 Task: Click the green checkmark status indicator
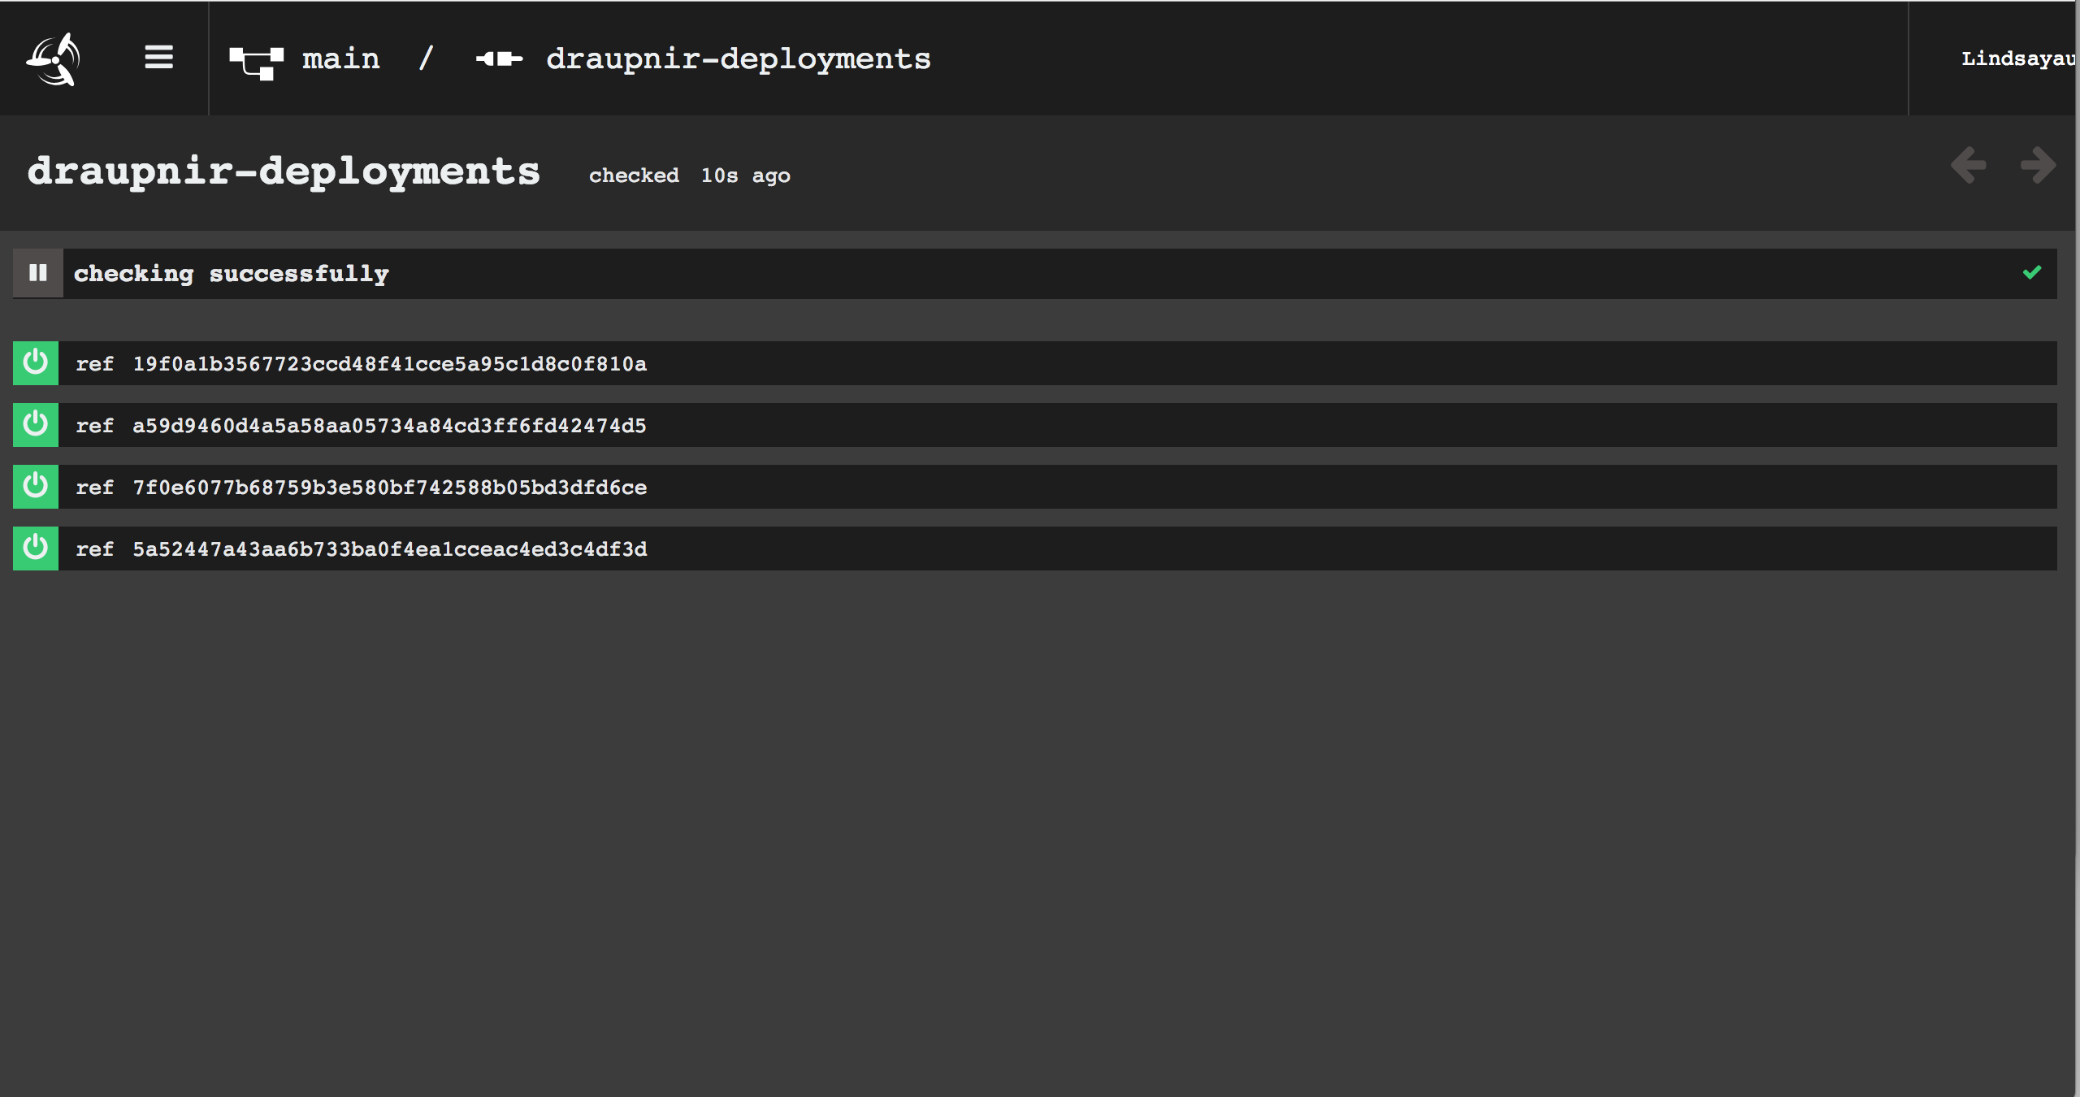point(2031,273)
